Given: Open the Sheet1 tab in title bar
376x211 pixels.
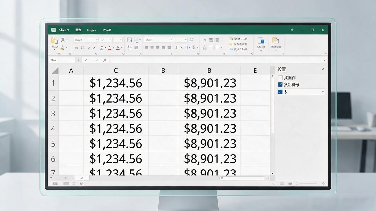Looking at the screenshot, I should coord(64,30).
